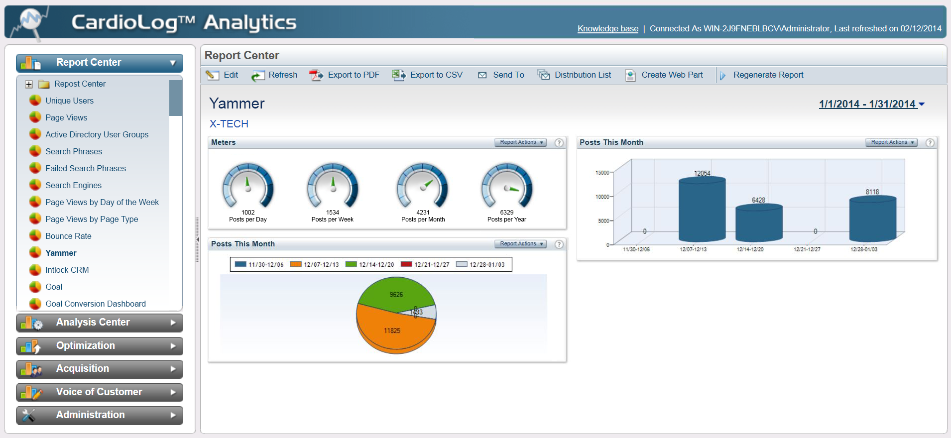
Task: Open the date range 1/1/2014 - 1/31/2014 dropdown
Action: tap(872, 104)
